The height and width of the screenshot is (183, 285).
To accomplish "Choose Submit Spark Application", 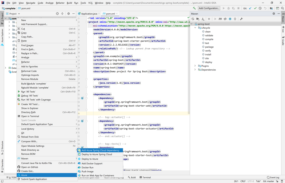I will [x=47, y=179].
